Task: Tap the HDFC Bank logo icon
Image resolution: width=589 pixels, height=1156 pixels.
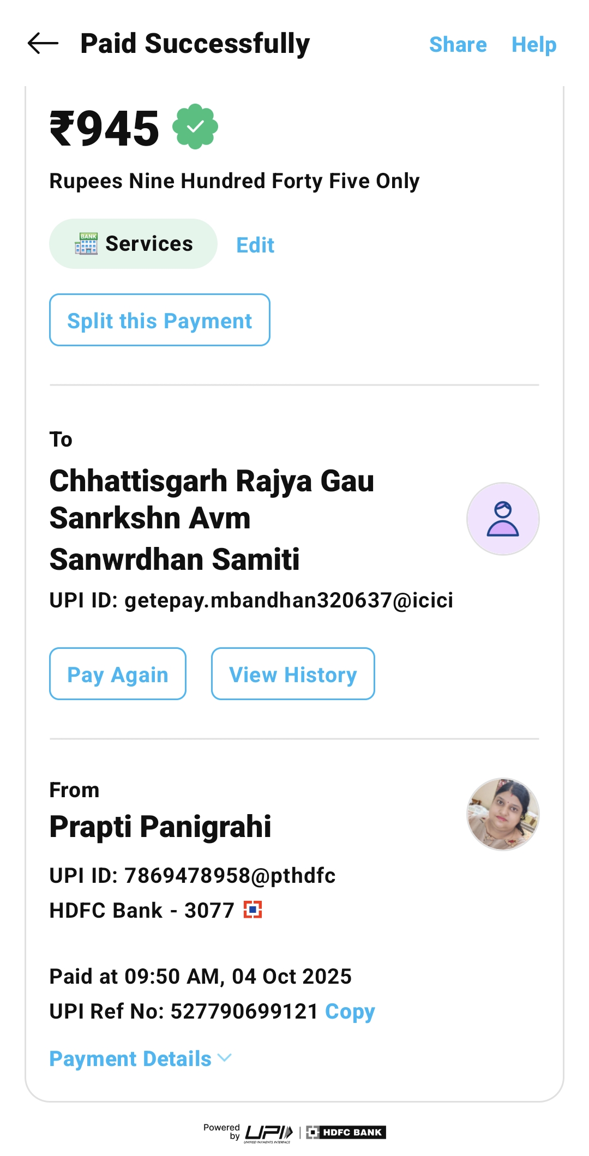Action: pyautogui.click(x=253, y=910)
